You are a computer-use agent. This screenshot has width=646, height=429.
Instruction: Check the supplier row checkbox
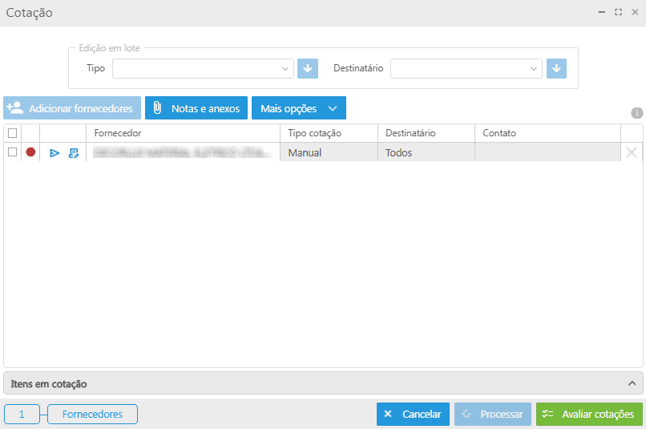(12, 152)
